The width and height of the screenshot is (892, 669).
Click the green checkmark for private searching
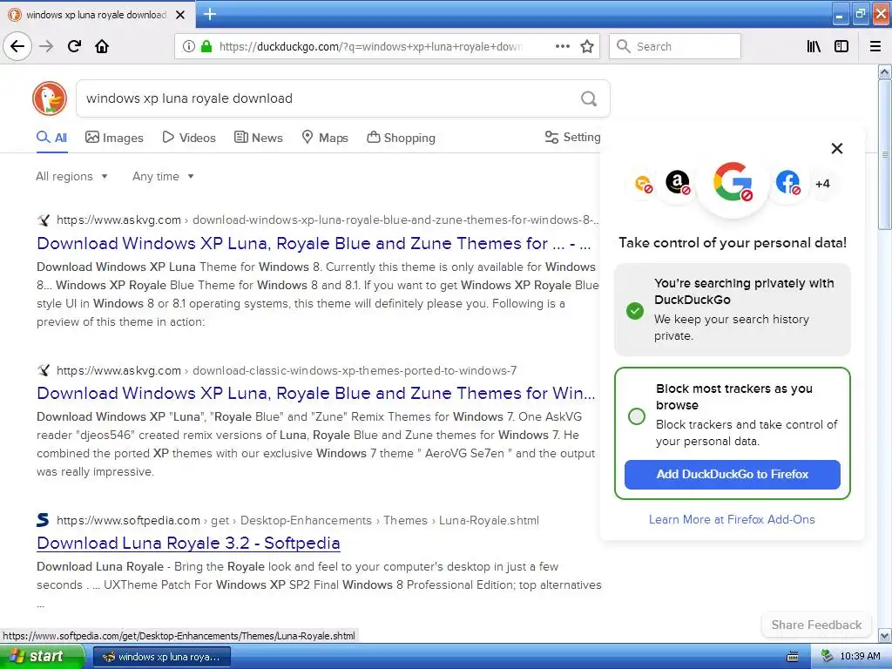tap(635, 311)
